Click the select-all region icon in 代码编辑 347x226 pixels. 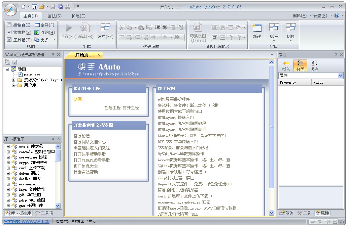click(x=149, y=28)
